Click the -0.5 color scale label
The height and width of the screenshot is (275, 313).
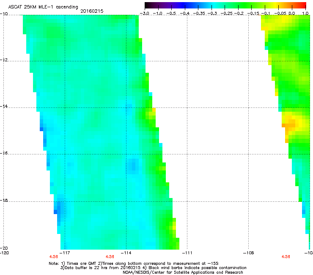pyautogui.click(x=171, y=14)
